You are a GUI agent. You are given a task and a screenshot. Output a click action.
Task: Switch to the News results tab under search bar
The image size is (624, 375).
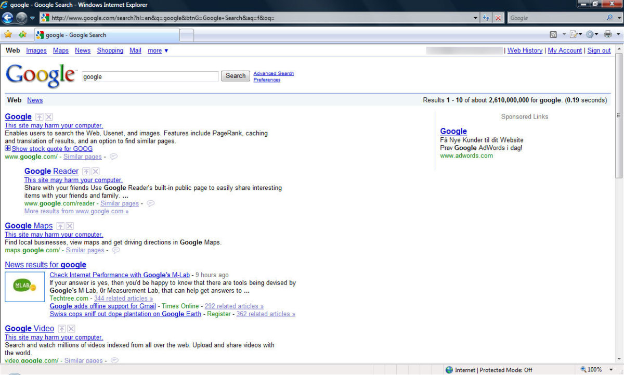[x=35, y=100]
